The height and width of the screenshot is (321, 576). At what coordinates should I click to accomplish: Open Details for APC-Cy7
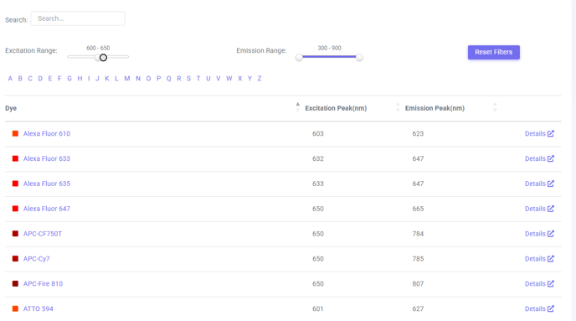click(x=539, y=258)
